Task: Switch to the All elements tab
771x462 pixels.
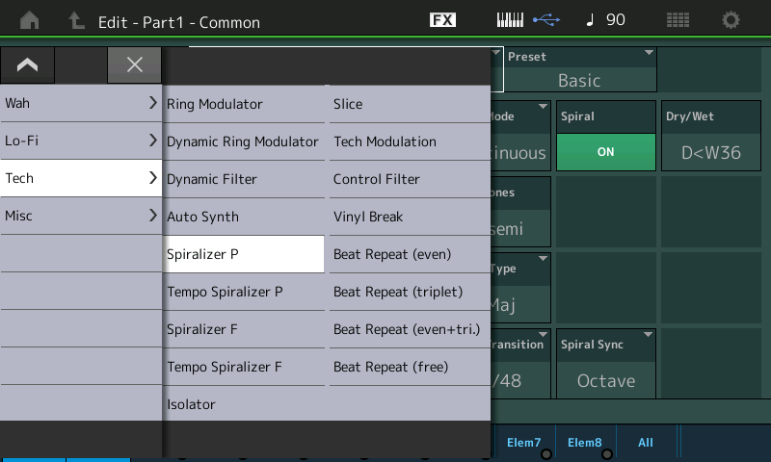Action: [646, 443]
